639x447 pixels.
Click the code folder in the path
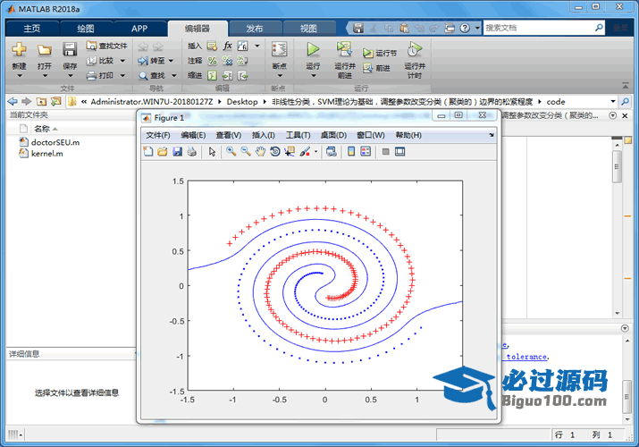pos(556,101)
